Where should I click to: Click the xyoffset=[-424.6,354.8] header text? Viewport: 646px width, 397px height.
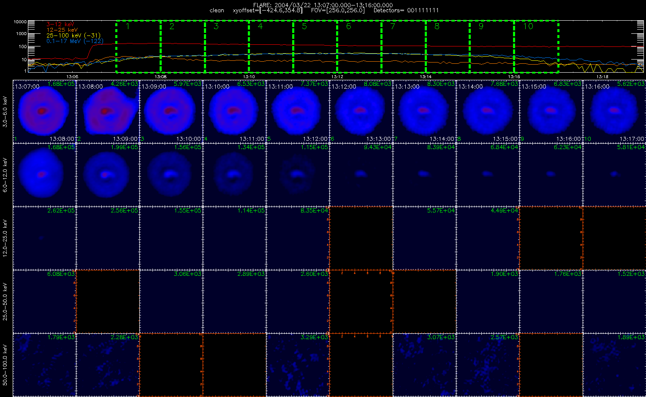(x=268, y=10)
